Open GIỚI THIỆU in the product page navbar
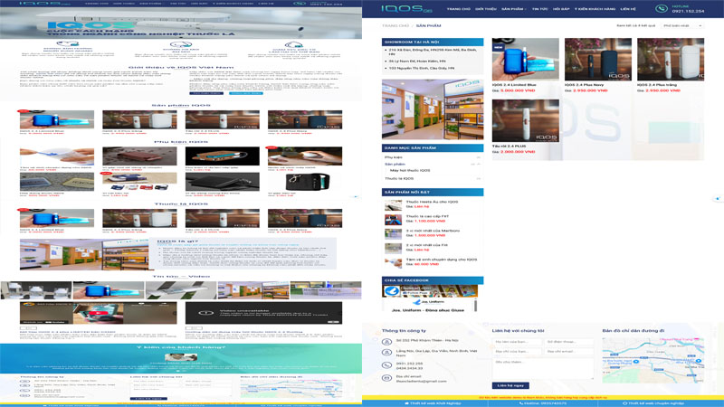This screenshot has width=724, height=407. [486, 9]
